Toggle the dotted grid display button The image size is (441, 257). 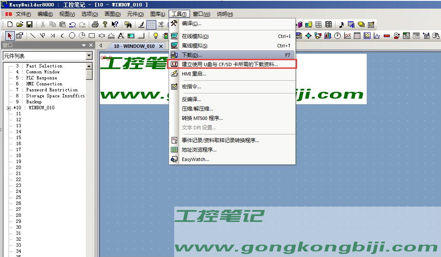(x=151, y=24)
